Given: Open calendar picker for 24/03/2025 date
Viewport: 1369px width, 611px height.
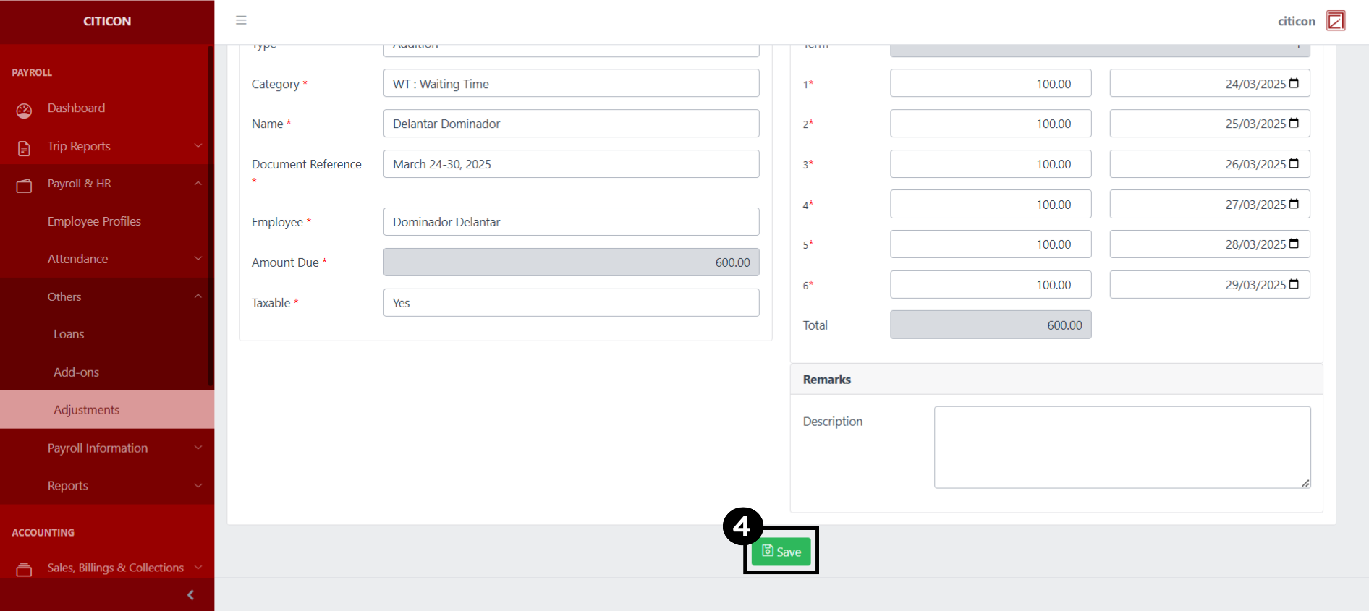Looking at the screenshot, I should [x=1294, y=83].
